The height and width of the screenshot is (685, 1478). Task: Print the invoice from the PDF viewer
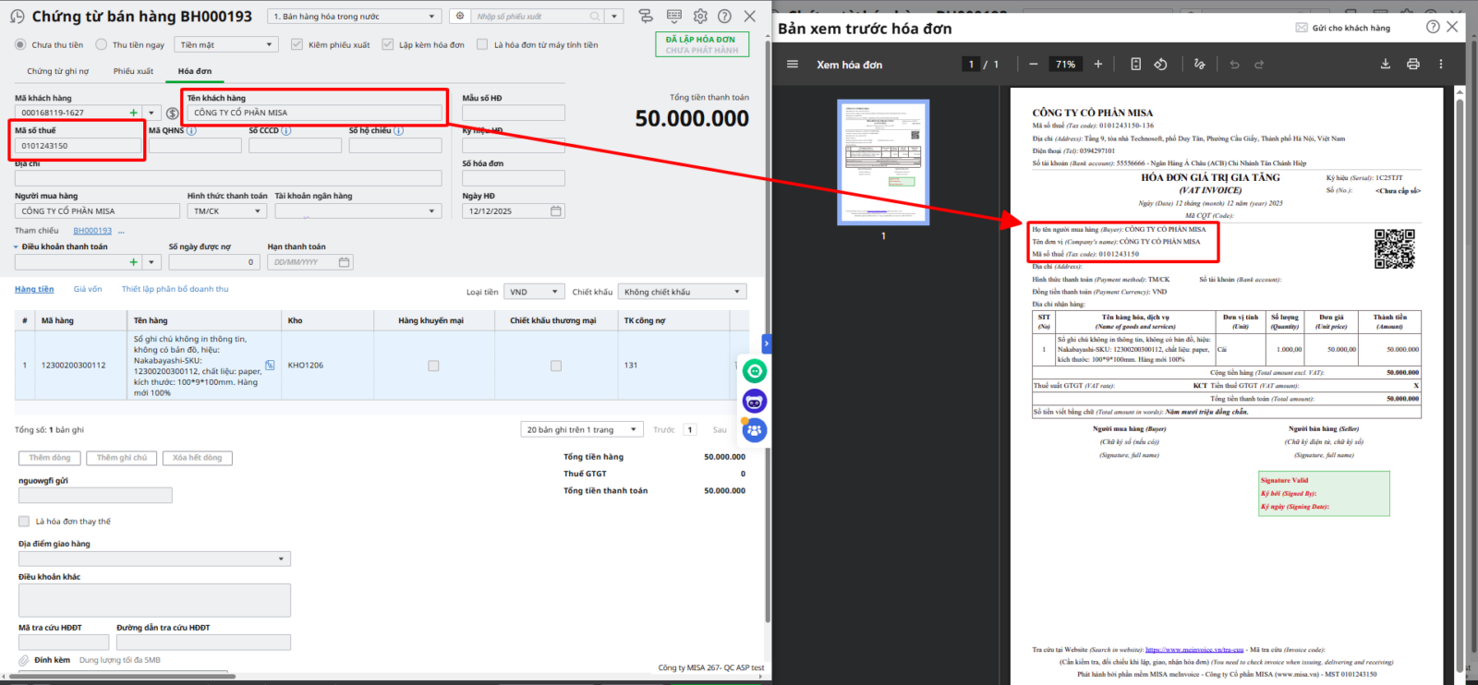click(x=1412, y=65)
